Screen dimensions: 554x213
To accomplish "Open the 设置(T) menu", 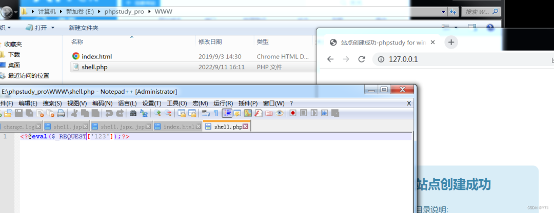I will coord(151,103).
